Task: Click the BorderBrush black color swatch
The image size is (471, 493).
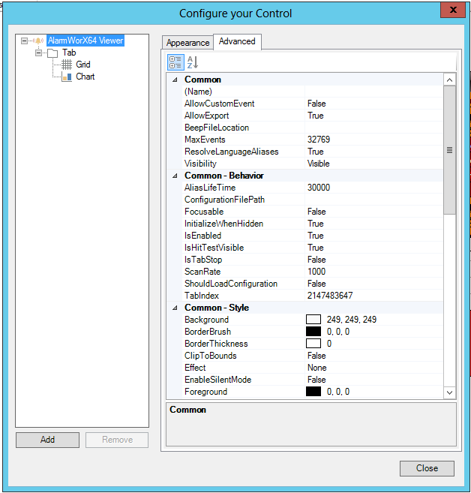Action: [x=313, y=332]
